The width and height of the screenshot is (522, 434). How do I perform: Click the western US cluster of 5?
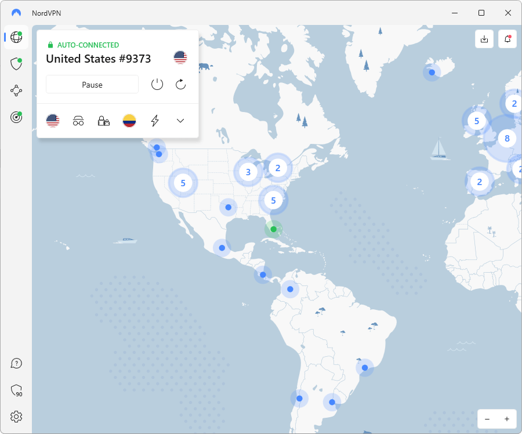pyautogui.click(x=183, y=183)
